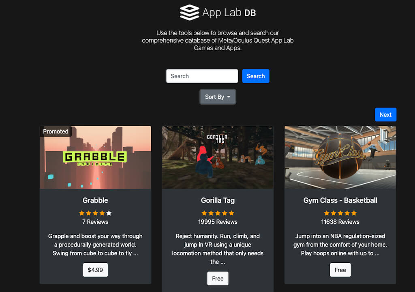Go to the Next page of results
This screenshot has height=292, width=415.
(385, 115)
